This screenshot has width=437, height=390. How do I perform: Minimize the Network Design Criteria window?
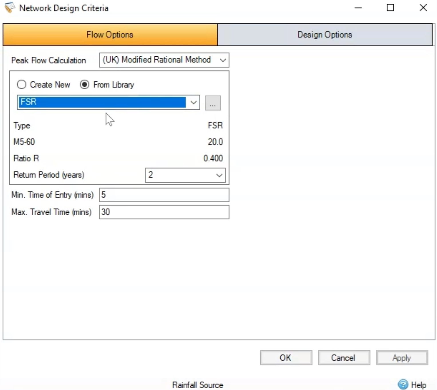(x=358, y=7)
